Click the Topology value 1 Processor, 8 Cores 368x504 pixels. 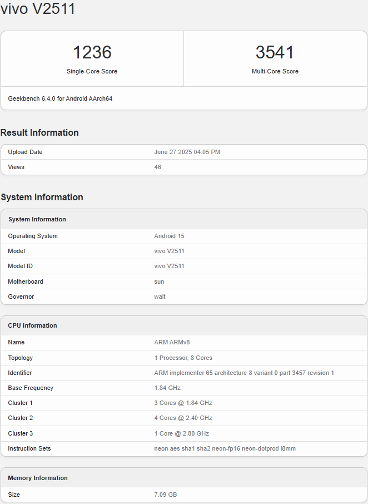tap(183, 358)
